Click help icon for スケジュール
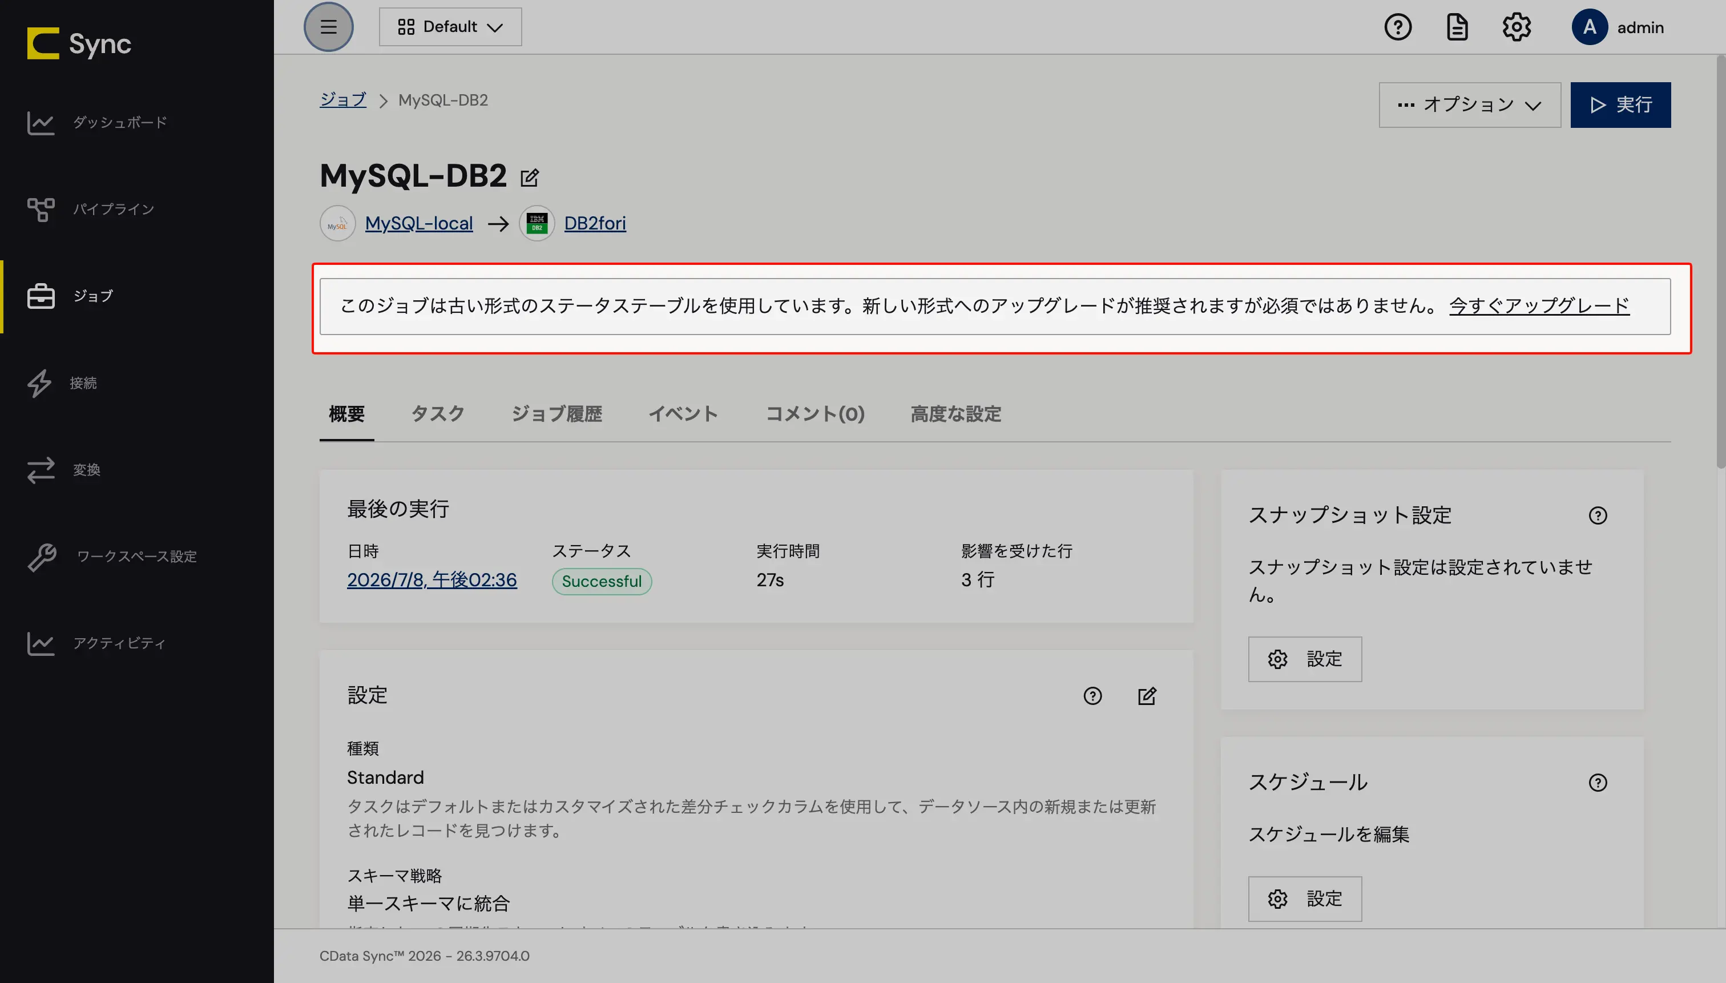This screenshot has width=1726, height=983. (x=1598, y=783)
